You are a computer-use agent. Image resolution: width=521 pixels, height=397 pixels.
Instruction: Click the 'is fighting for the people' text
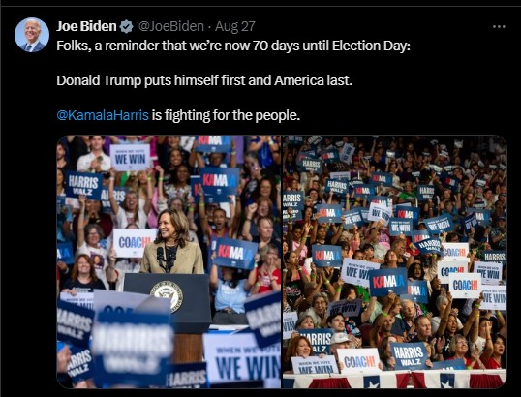[226, 115]
